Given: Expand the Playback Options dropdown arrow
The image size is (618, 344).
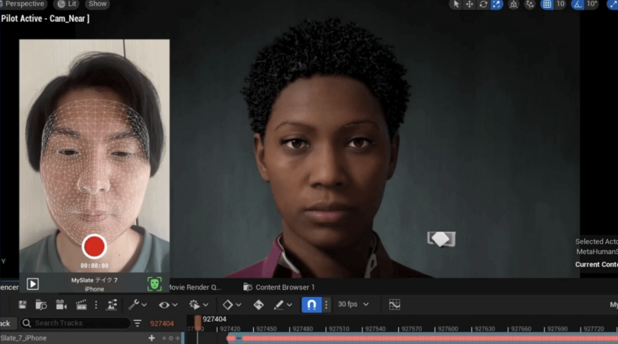Looking at the screenshot, I should point(206,305).
